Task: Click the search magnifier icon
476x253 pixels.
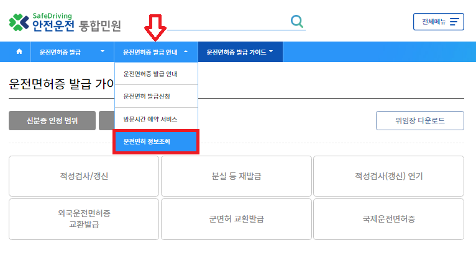Action: tap(298, 22)
